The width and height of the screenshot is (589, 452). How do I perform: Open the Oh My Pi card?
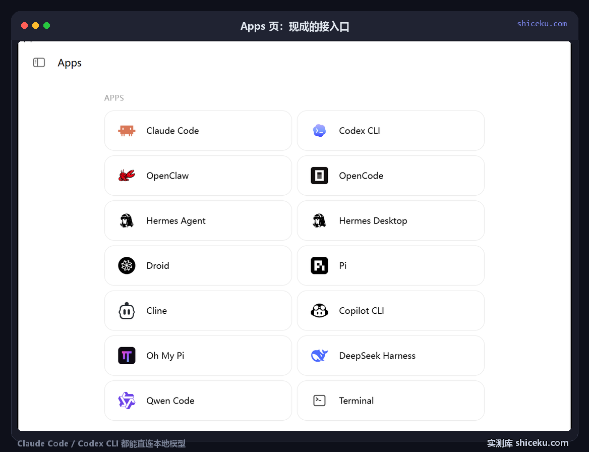(x=198, y=356)
